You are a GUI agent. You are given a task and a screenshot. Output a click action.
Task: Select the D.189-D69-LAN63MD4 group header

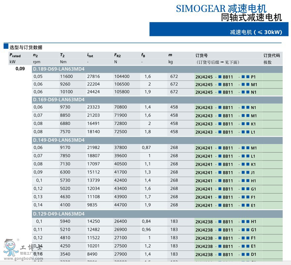[59, 69]
